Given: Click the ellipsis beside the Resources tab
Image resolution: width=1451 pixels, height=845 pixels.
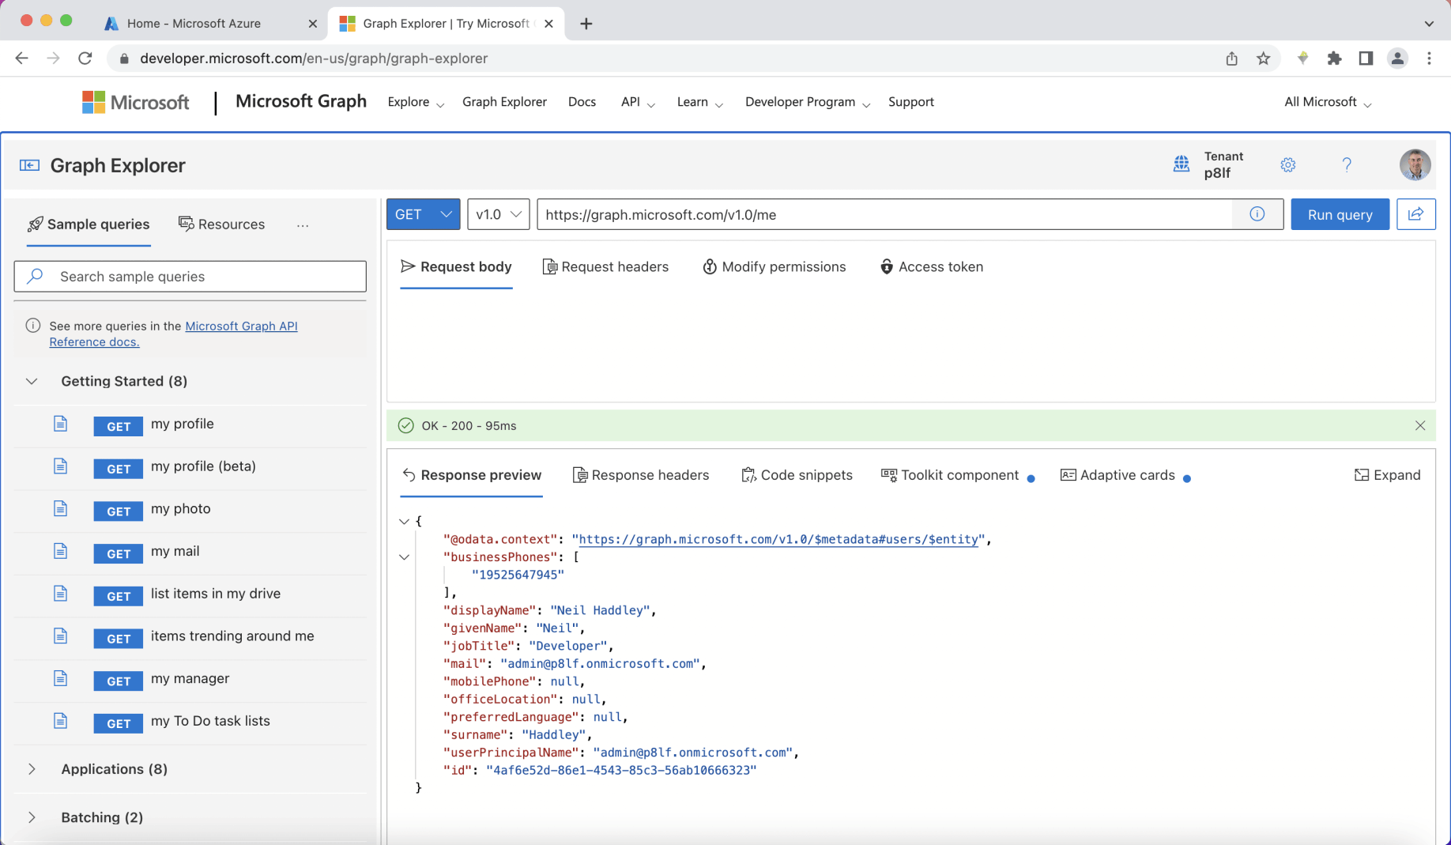Looking at the screenshot, I should [303, 225].
